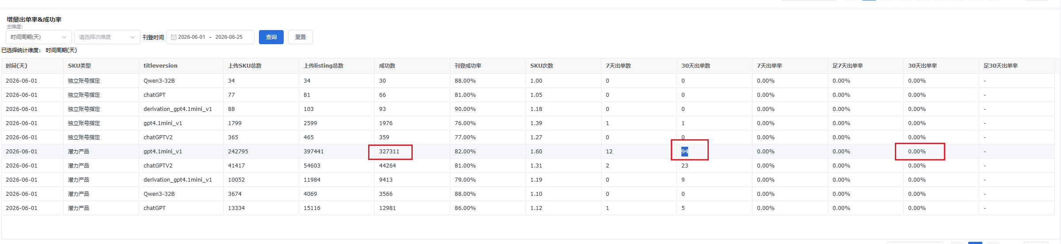Click the 7天出单数 value 12

tap(609, 152)
